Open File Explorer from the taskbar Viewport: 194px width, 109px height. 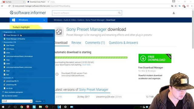click(40, 107)
